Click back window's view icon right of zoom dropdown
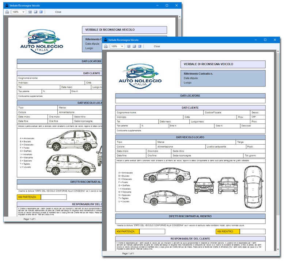 point(30,12)
